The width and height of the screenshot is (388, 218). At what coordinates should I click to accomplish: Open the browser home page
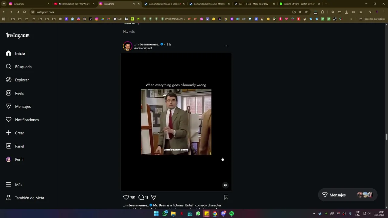(x=25, y=12)
